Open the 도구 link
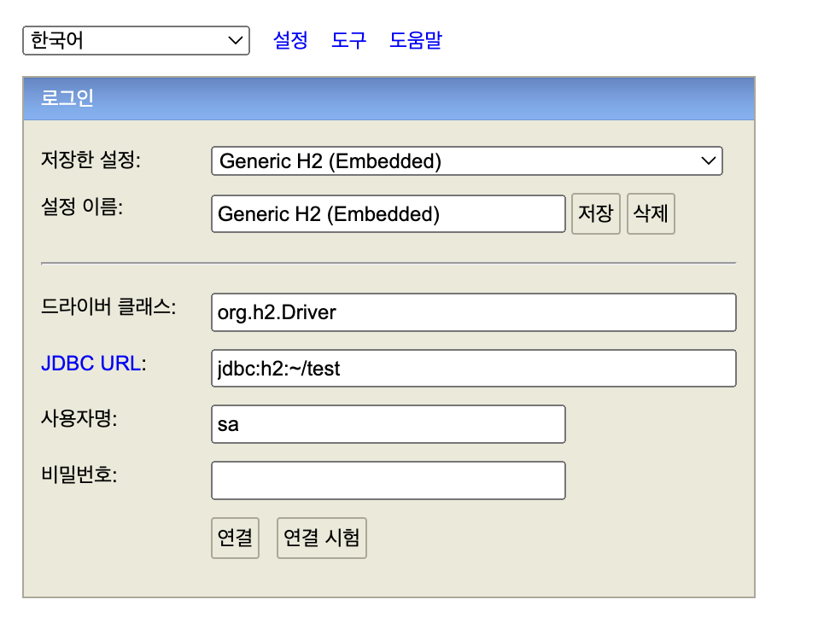Image resolution: width=818 pixels, height=623 pixels. pos(349,40)
